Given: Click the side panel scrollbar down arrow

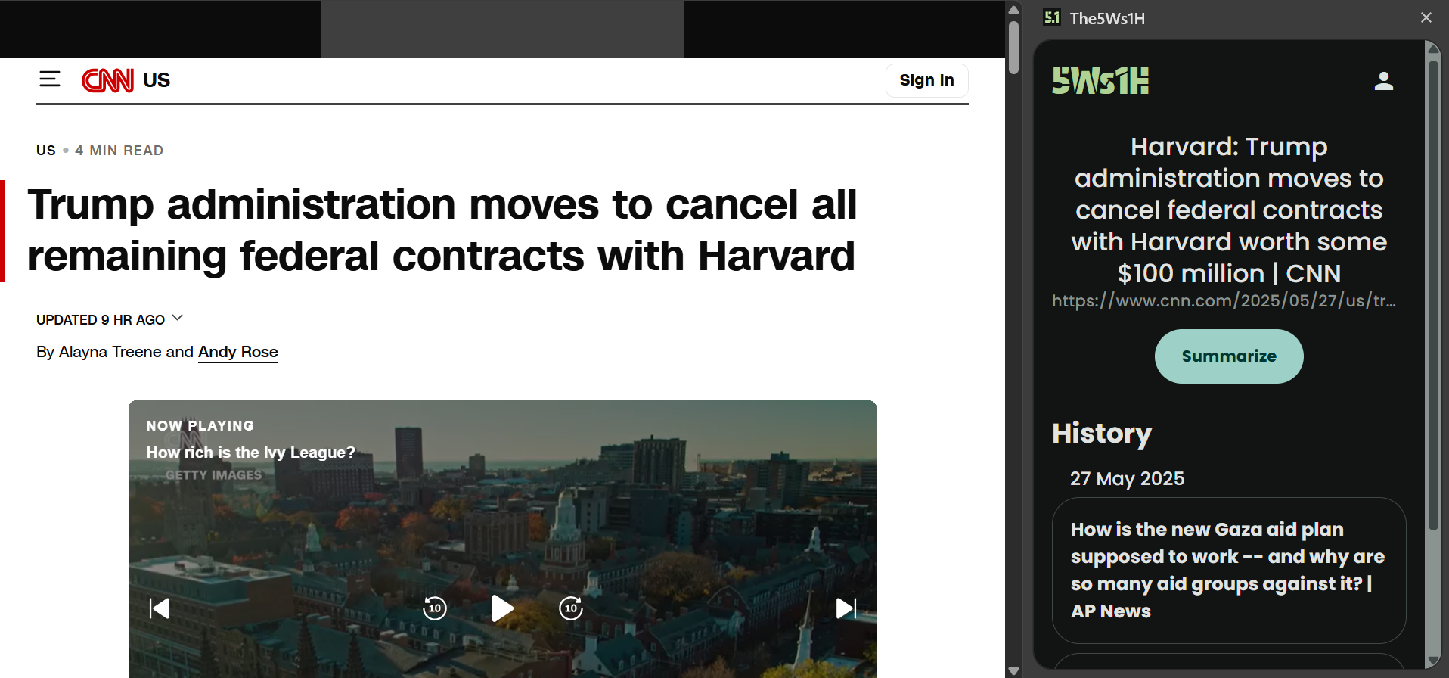Looking at the screenshot, I should tap(1433, 662).
